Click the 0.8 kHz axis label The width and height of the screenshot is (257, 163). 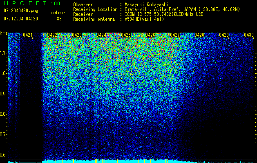3,114
